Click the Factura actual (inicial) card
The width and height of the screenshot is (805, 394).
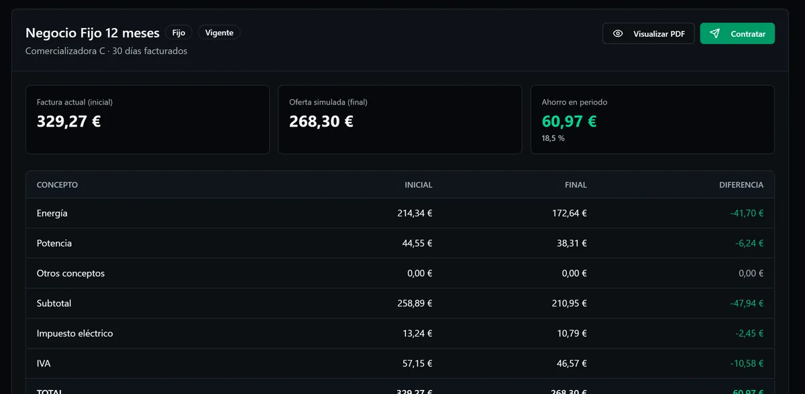(148, 119)
